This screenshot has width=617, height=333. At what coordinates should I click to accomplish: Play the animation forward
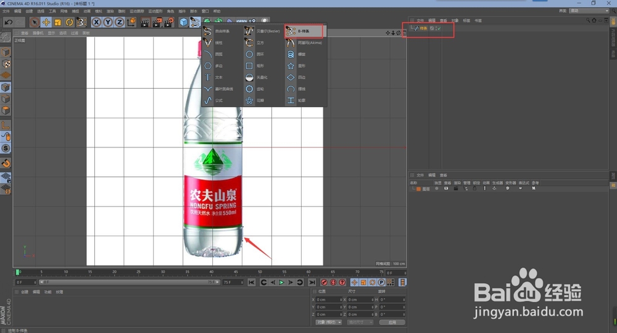coord(281,282)
